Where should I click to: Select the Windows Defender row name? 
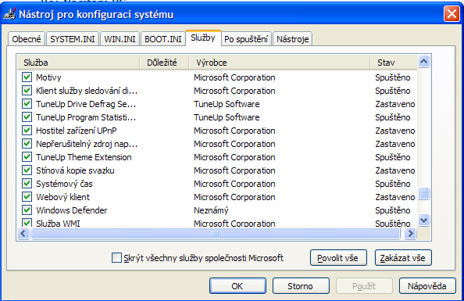click(x=72, y=210)
